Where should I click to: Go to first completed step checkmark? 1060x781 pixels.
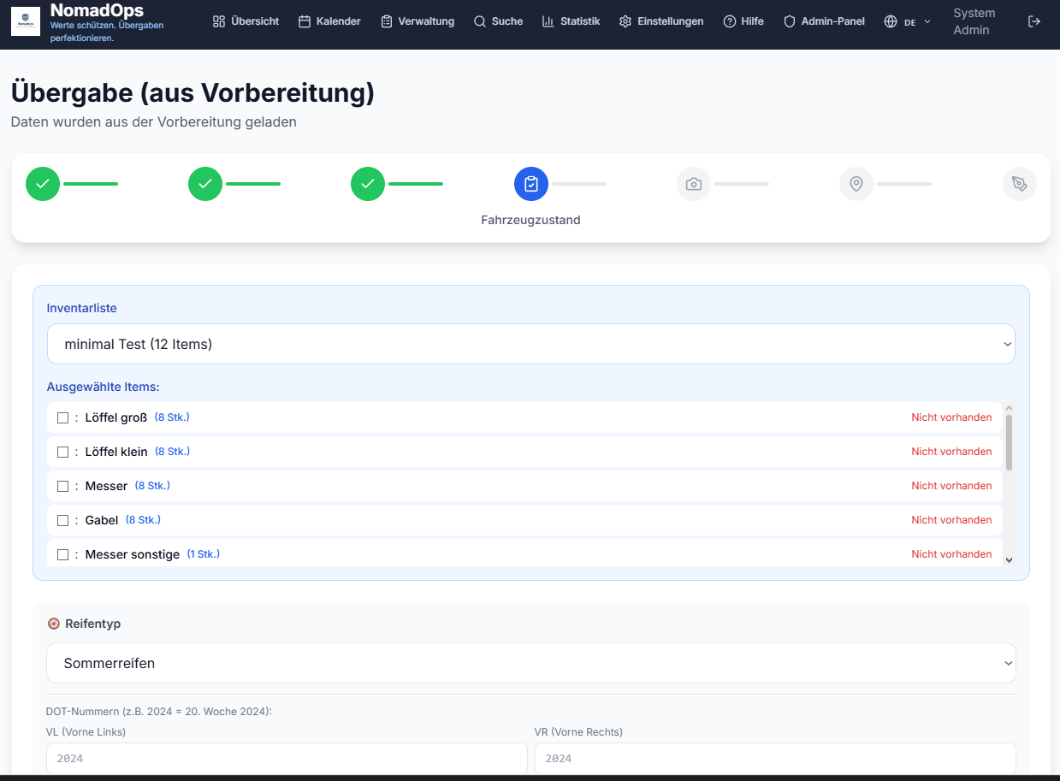(43, 184)
